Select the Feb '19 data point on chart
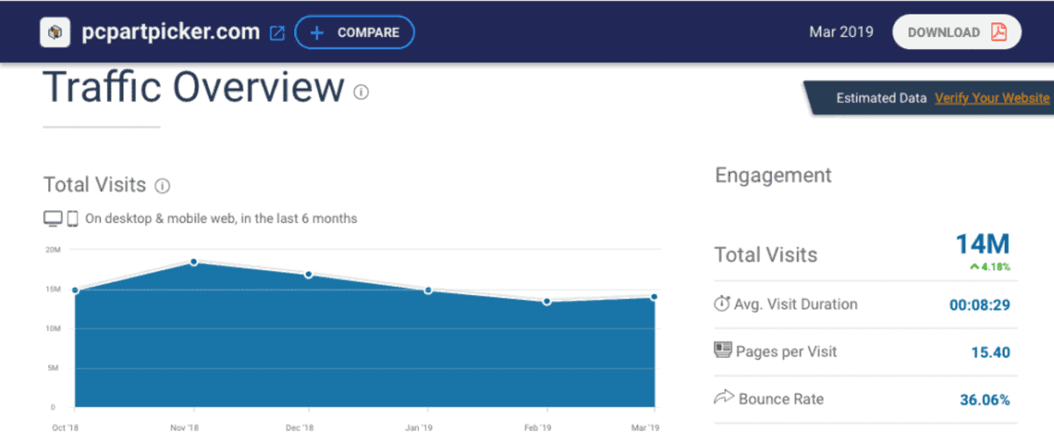The height and width of the screenshot is (444, 1054). coord(546,301)
